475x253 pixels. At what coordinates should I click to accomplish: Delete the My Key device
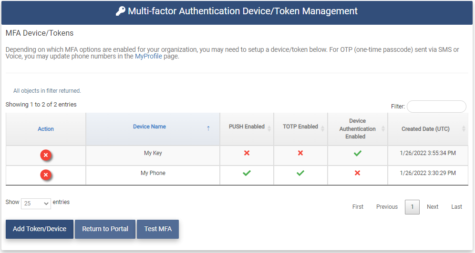point(46,155)
